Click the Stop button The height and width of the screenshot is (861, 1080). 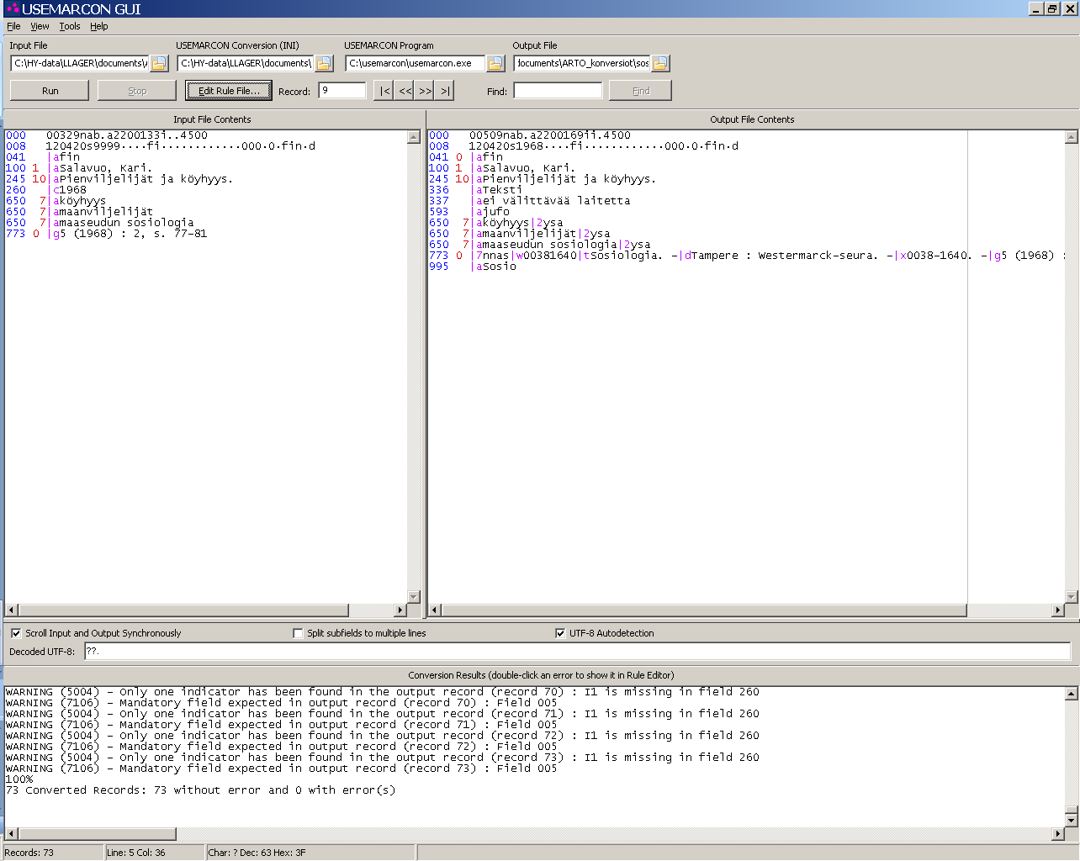[x=137, y=91]
